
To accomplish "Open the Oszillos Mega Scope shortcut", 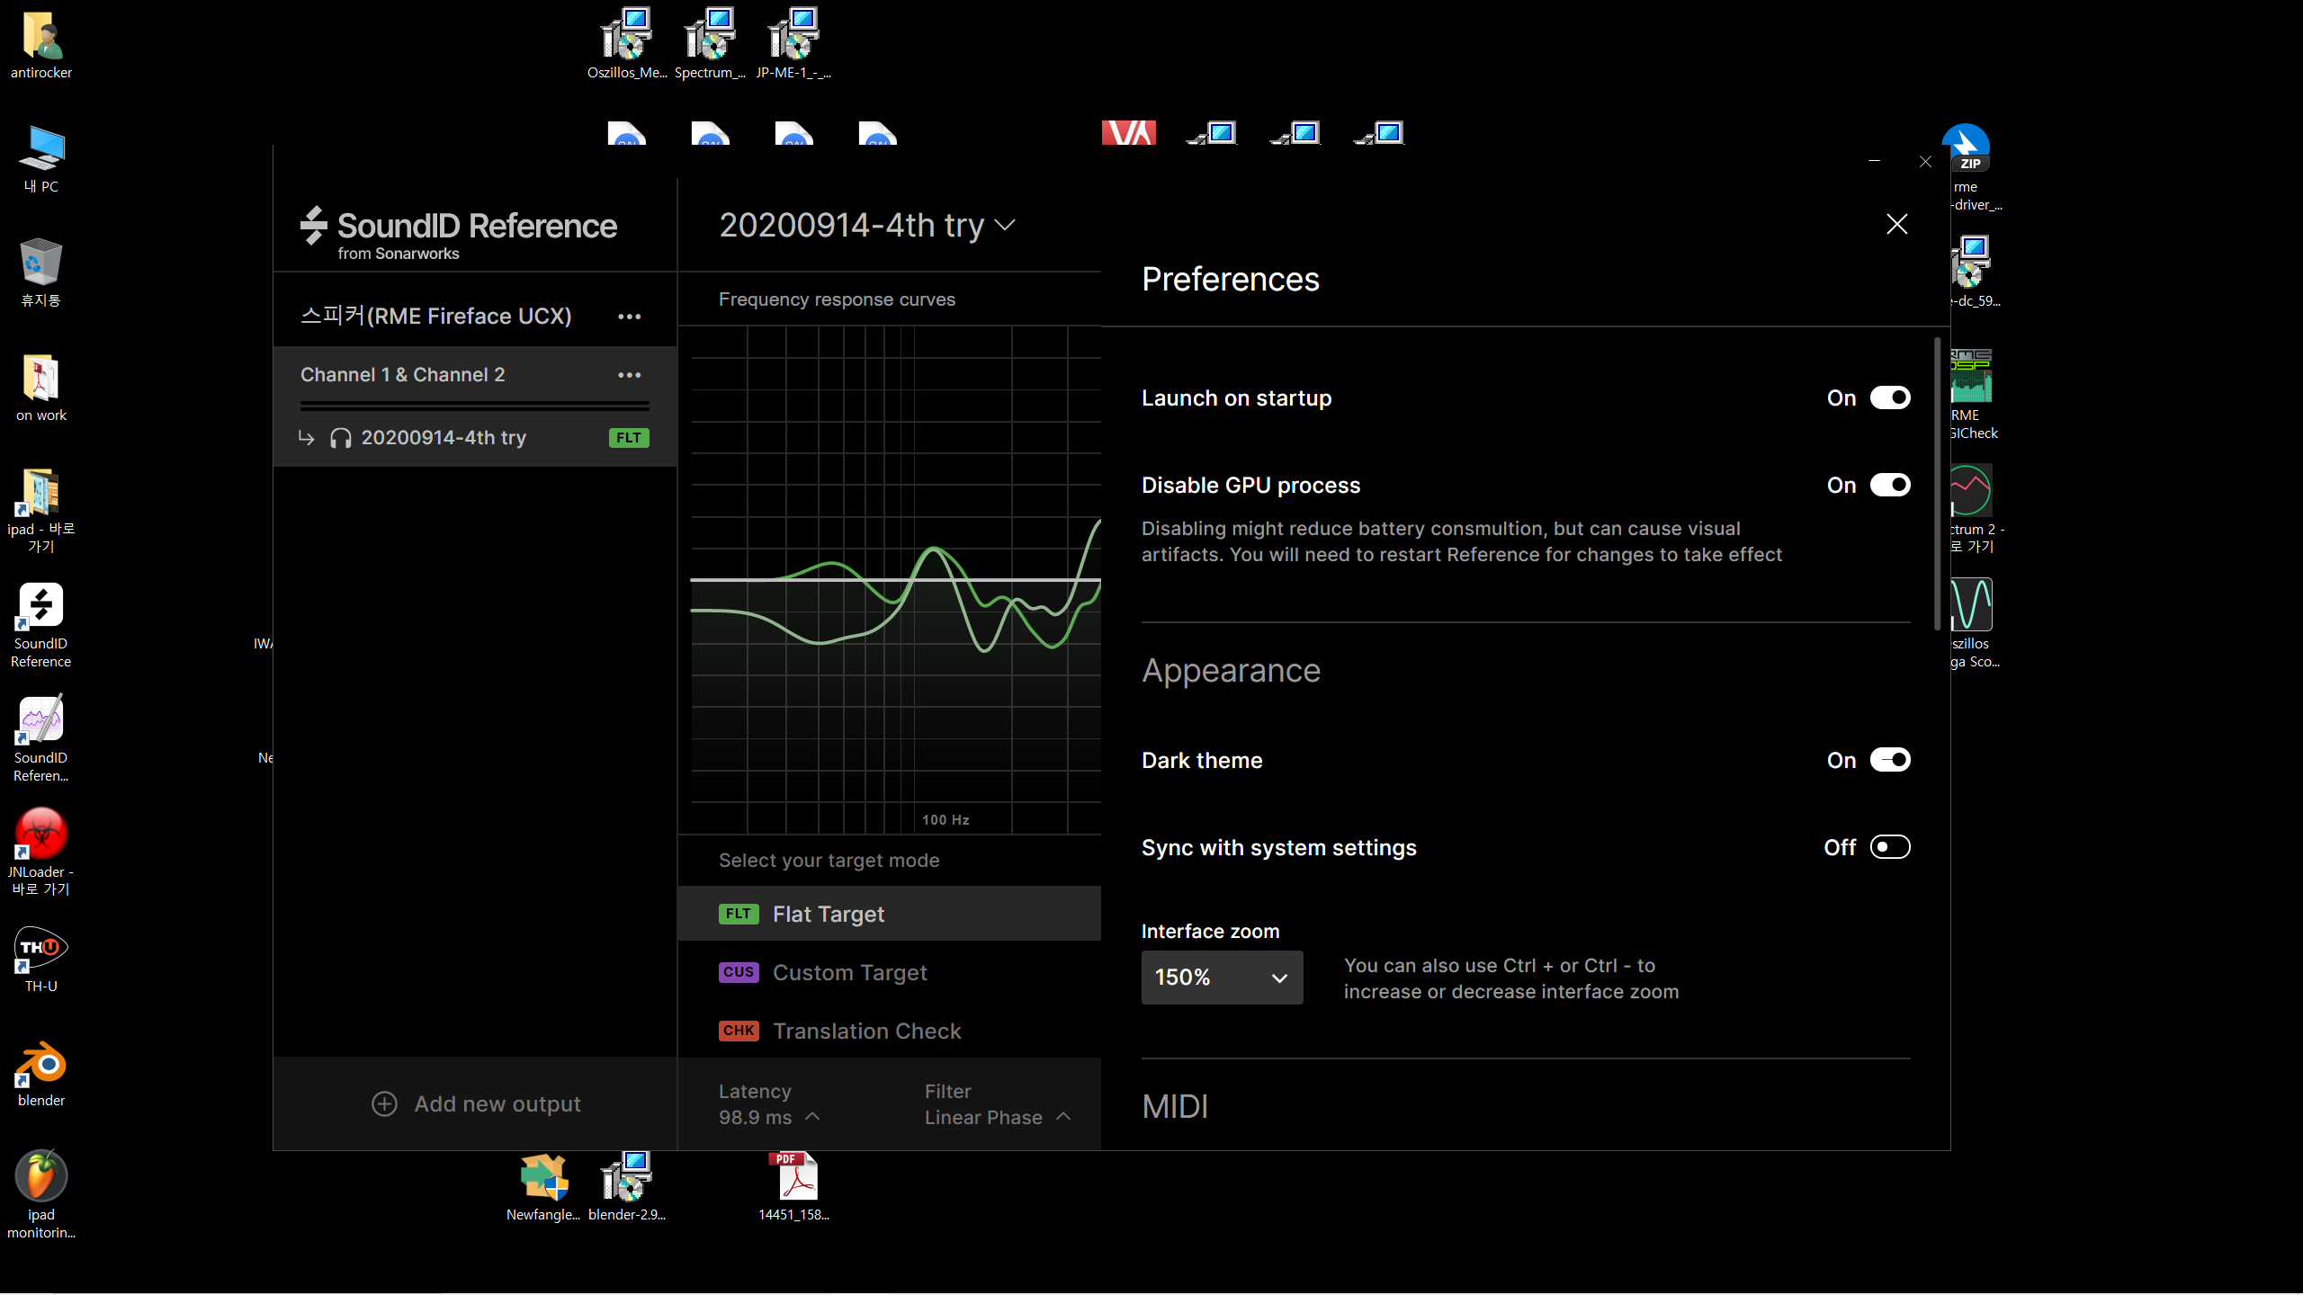I will (1974, 623).
